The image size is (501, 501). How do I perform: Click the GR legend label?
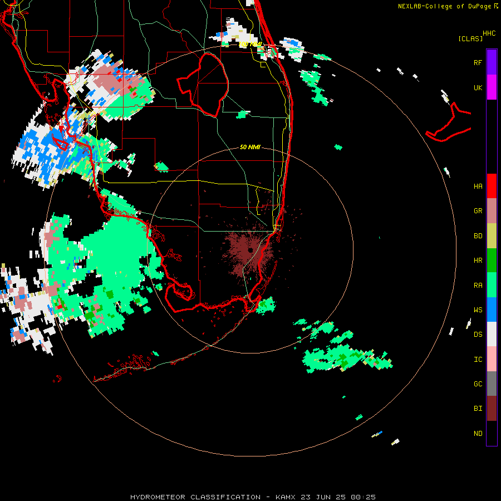(478, 211)
